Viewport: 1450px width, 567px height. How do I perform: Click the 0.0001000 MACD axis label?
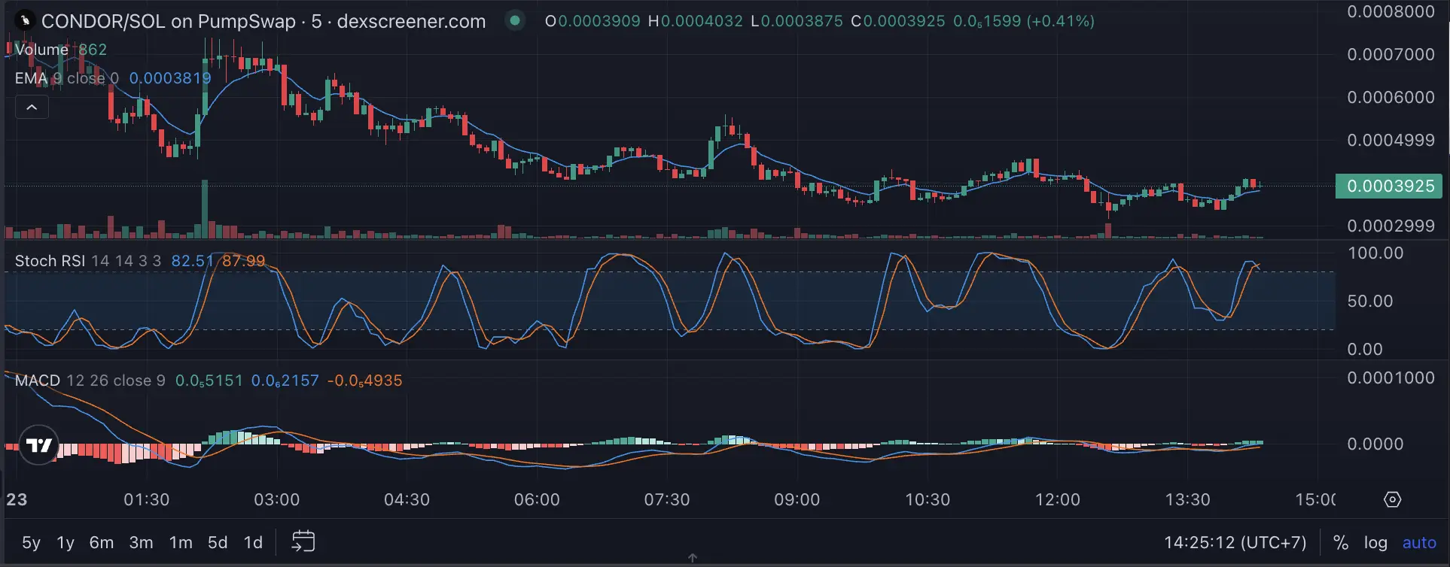point(1391,377)
